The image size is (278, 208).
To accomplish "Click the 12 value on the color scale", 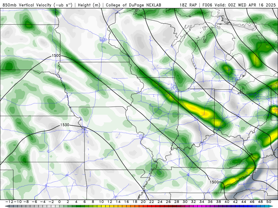I will [110, 202].
